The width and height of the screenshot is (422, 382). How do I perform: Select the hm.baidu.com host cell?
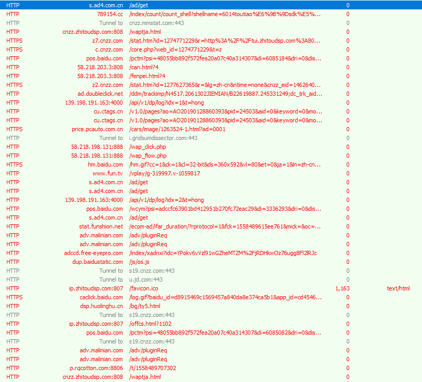tap(105, 164)
